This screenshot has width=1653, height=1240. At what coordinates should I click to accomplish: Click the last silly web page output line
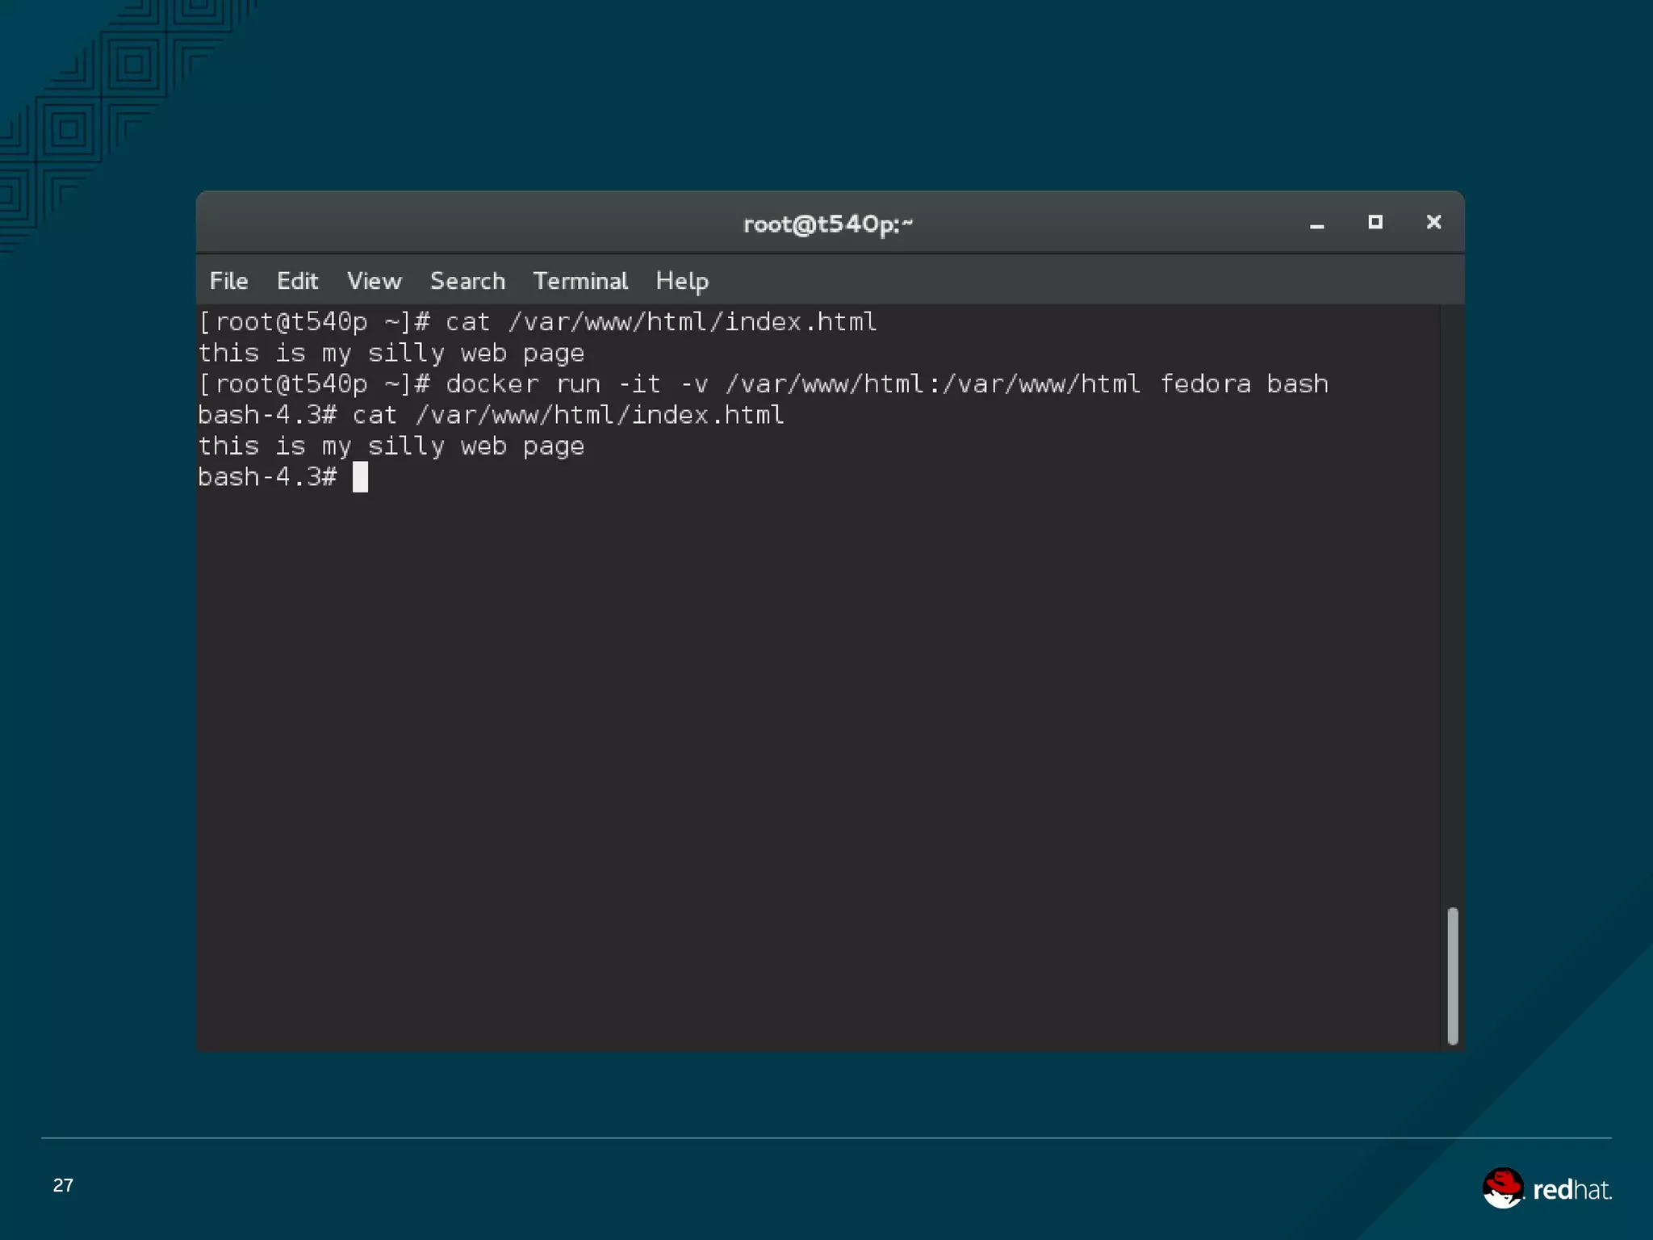(391, 446)
